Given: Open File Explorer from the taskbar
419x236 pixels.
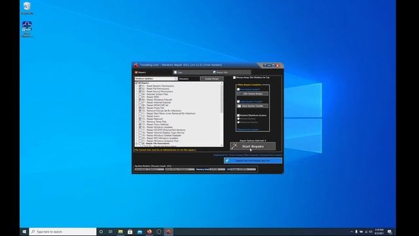Looking at the screenshot, I should [120, 231].
